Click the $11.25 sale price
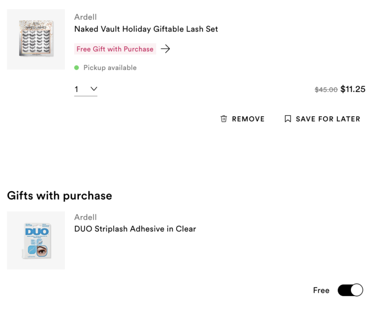Screen dimensions: 371x310 [x=353, y=89]
